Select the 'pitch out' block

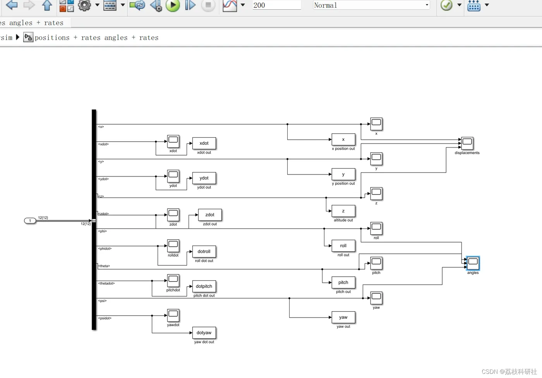pyautogui.click(x=343, y=282)
